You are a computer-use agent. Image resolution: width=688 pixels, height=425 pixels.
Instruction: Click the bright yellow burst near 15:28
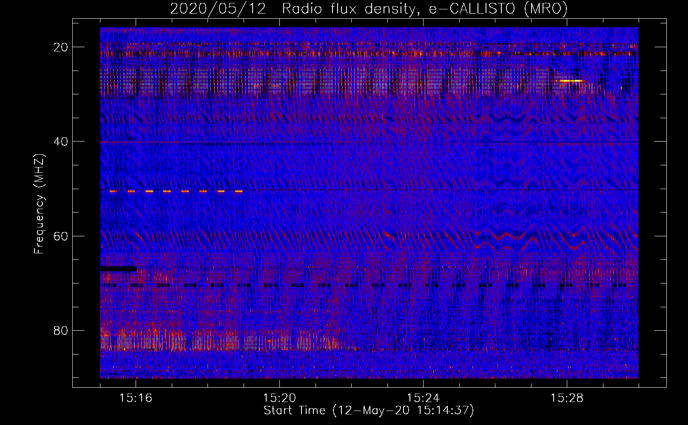[x=571, y=80]
